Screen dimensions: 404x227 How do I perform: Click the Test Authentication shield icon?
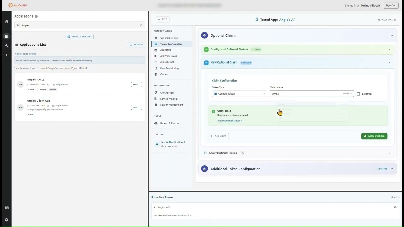tap(157, 144)
